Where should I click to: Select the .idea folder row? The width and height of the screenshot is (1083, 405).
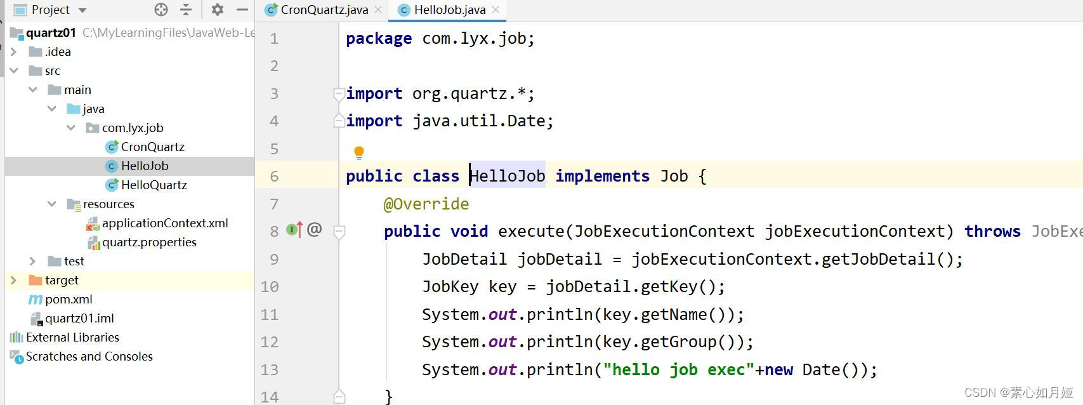[x=129, y=51]
